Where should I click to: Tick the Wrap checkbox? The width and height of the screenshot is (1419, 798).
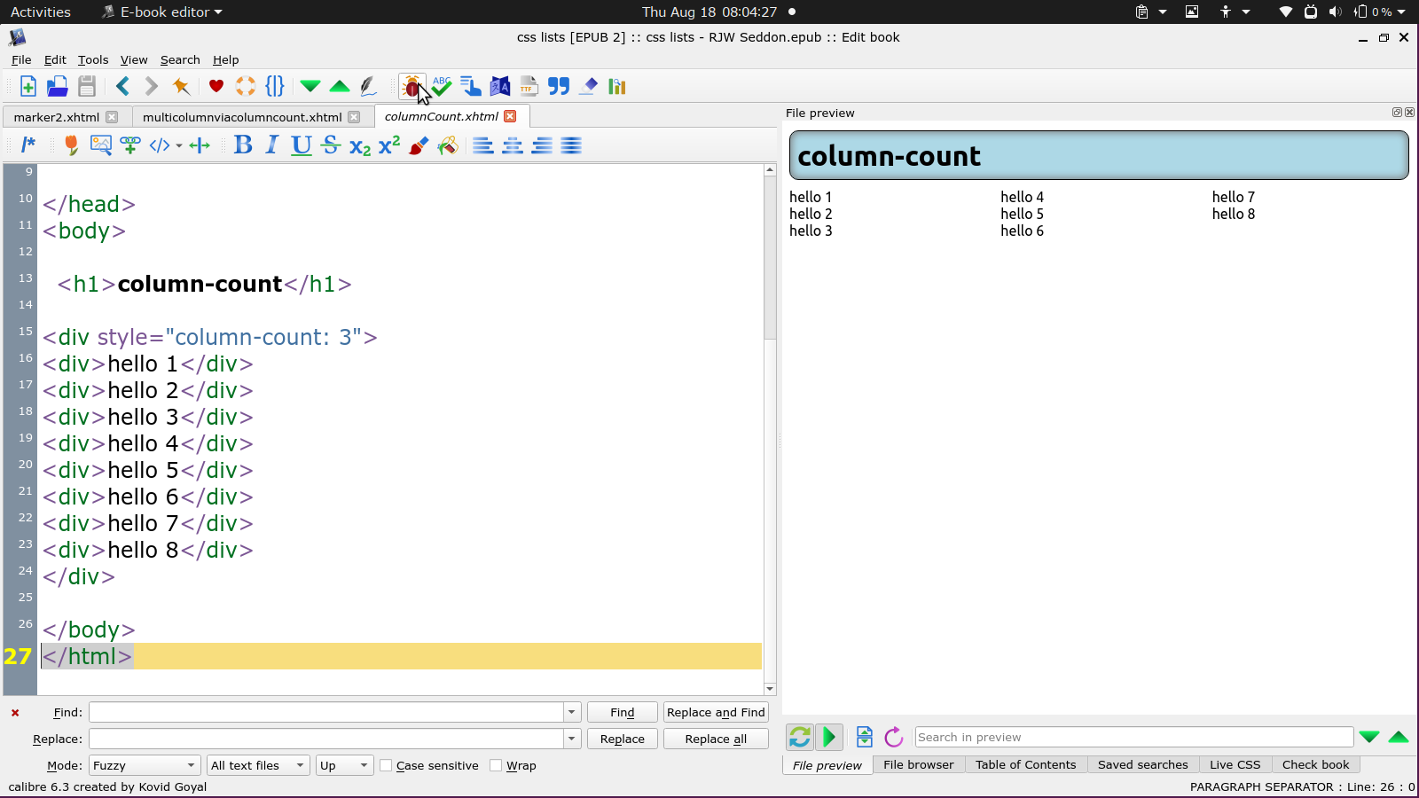click(497, 765)
